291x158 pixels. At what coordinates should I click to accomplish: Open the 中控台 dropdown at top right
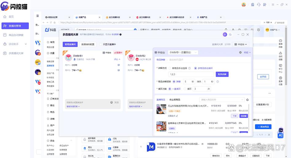point(241,44)
